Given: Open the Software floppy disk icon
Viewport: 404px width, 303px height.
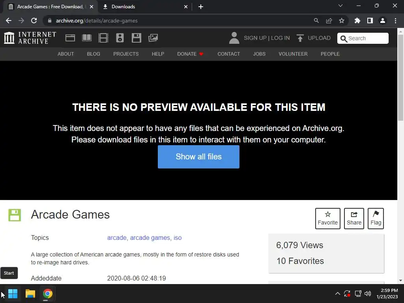Looking at the screenshot, I should click(136, 38).
